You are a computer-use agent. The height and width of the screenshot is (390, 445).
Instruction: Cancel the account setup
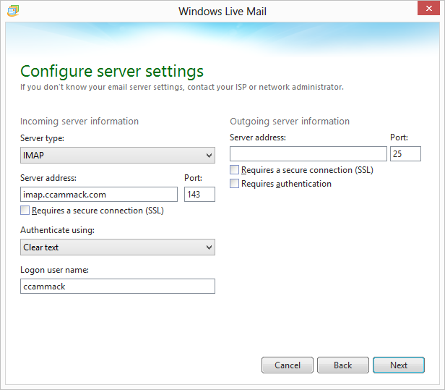[x=288, y=365]
